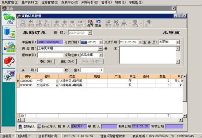The image size is (202, 138).
Task: Click the 首项 first record arrow
Action: coord(57,24)
